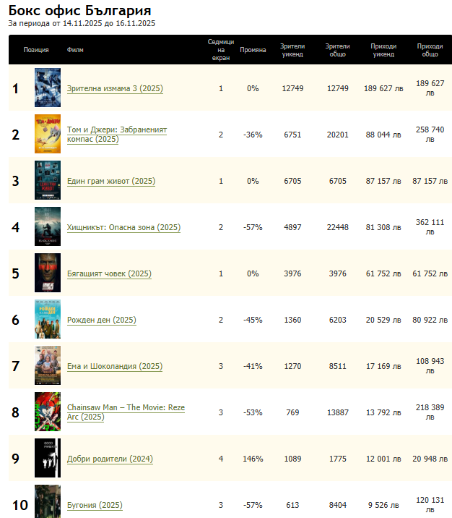The image size is (452, 518).
Task: Click the Ема и Шоколандия poster
Action: tap(48, 366)
